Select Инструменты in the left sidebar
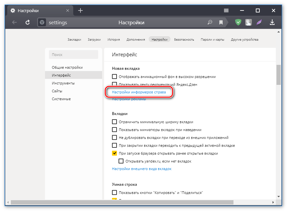287x211 pixels. click(x=63, y=83)
